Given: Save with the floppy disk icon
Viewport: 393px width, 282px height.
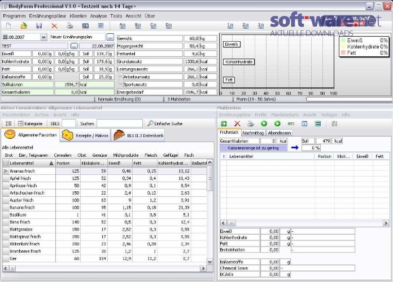Looking at the screenshot, I should (39, 25).
